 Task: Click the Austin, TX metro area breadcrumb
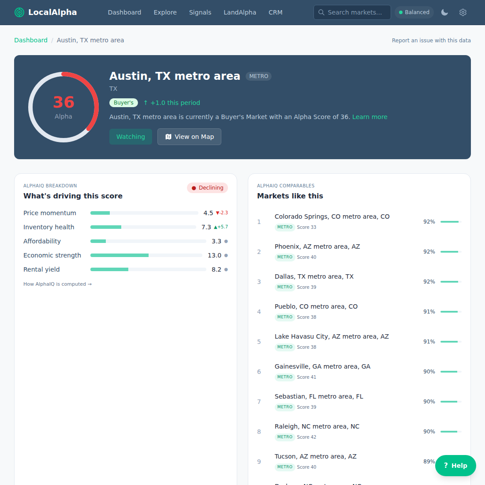(x=90, y=40)
